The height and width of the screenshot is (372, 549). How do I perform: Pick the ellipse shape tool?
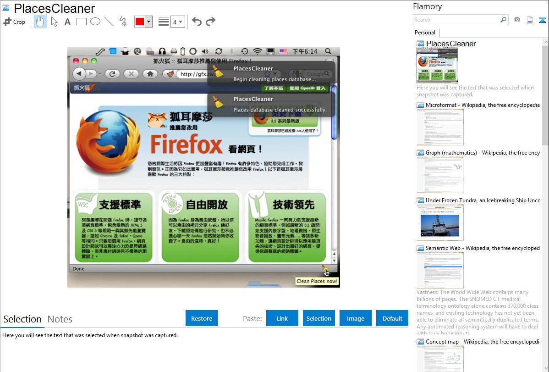click(x=95, y=22)
